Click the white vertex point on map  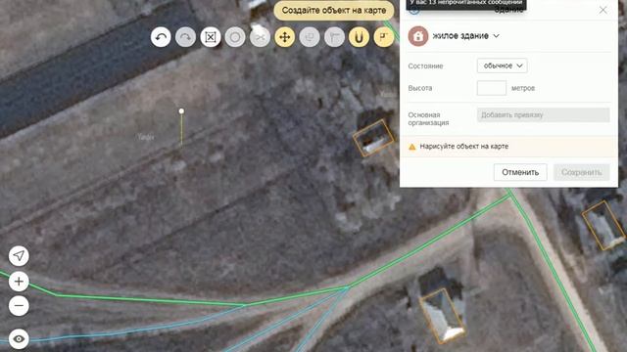pos(181,110)
